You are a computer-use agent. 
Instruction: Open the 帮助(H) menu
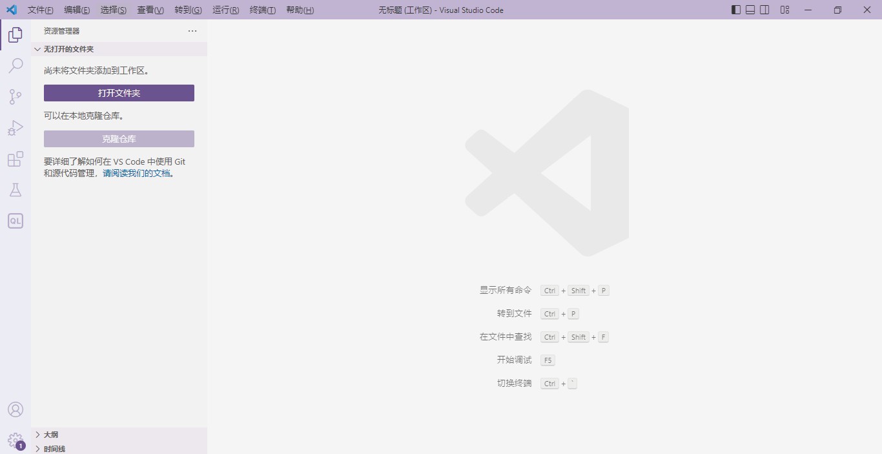(x=300, y=10)
